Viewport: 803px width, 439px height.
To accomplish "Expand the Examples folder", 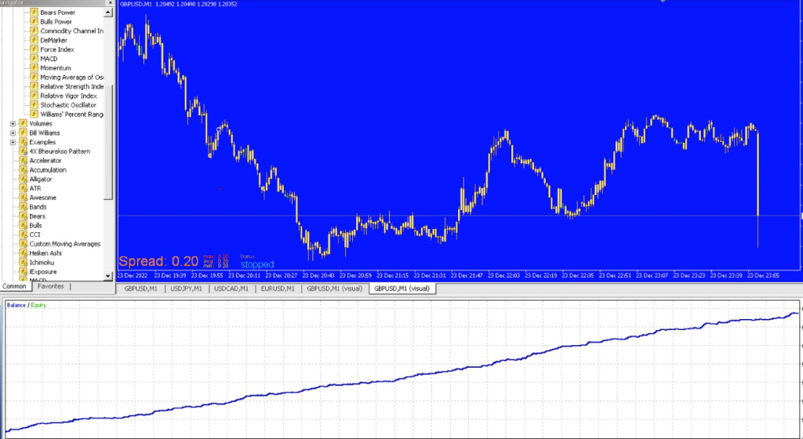I will [x=13, y=143].
